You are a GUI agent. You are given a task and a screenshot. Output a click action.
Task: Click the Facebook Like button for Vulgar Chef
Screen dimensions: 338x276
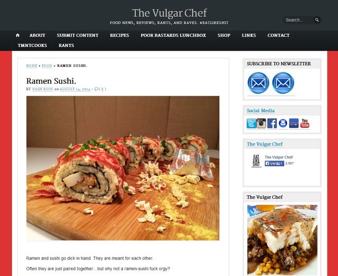click(x=274, y=164)
